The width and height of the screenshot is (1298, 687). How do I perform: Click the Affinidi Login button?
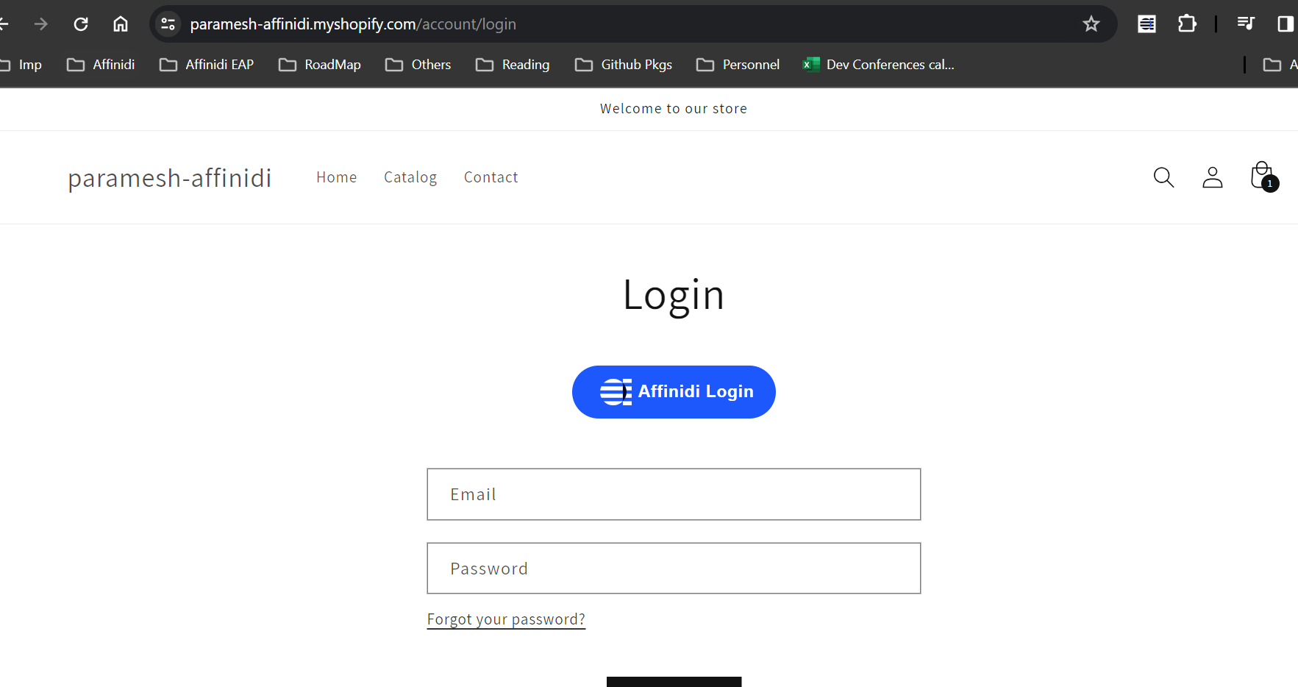pyautogui.click(x=674, y=392)
